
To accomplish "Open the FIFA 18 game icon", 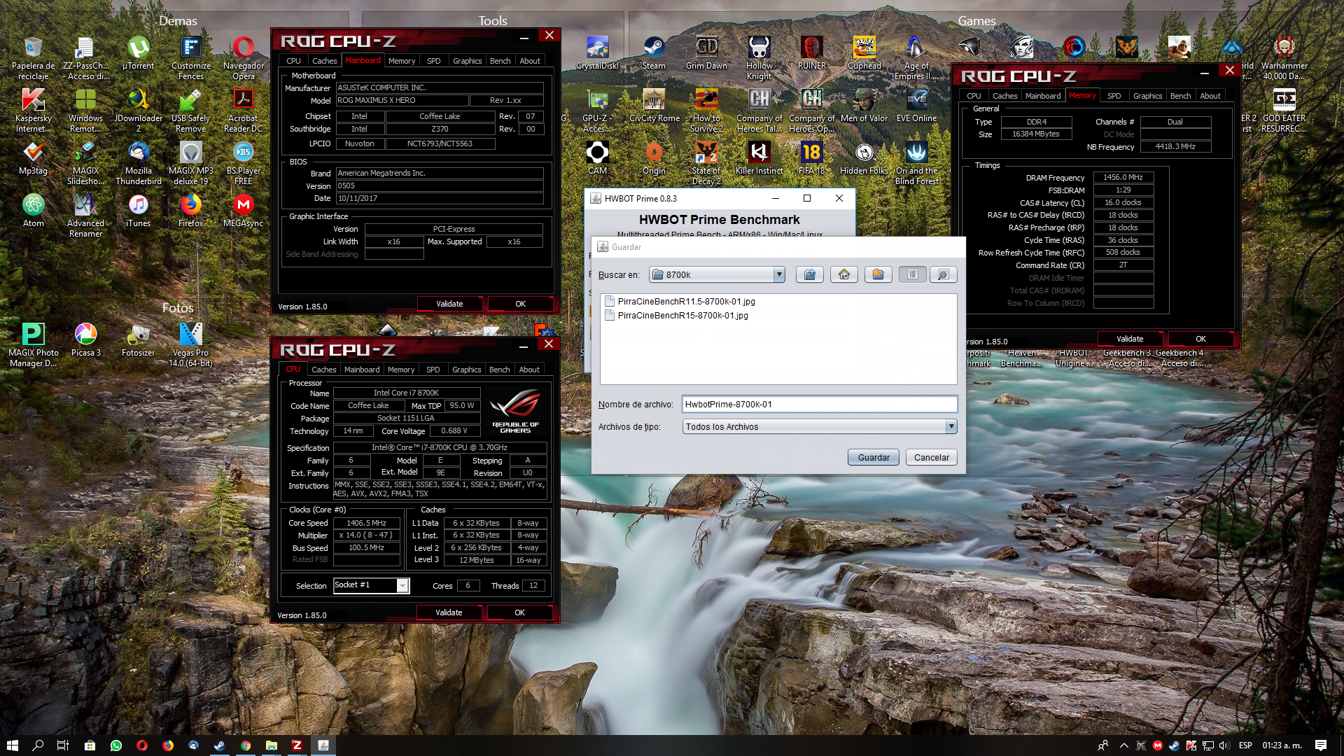I will click(x=811, y=159).
